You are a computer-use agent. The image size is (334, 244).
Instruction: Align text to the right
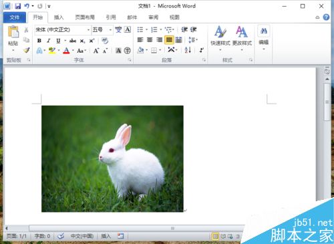tap(159, 40)
